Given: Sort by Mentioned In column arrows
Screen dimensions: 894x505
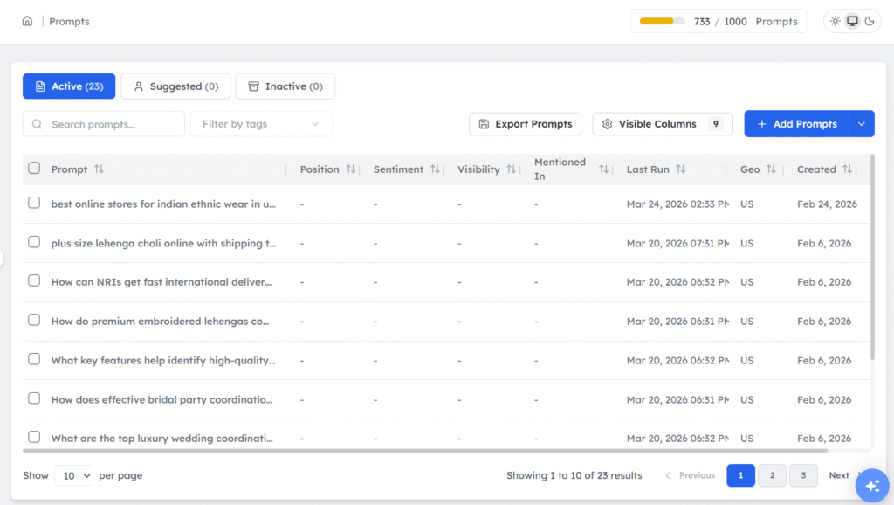Looking at the screenshot, I should (604, 169).
